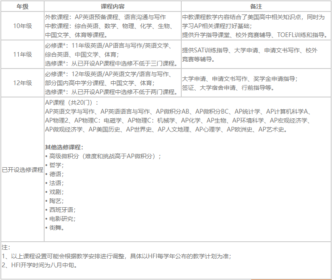The height and width of the screenshot is (280, 332).
Task: Select the 陶艺 list item
Action: 56,201
